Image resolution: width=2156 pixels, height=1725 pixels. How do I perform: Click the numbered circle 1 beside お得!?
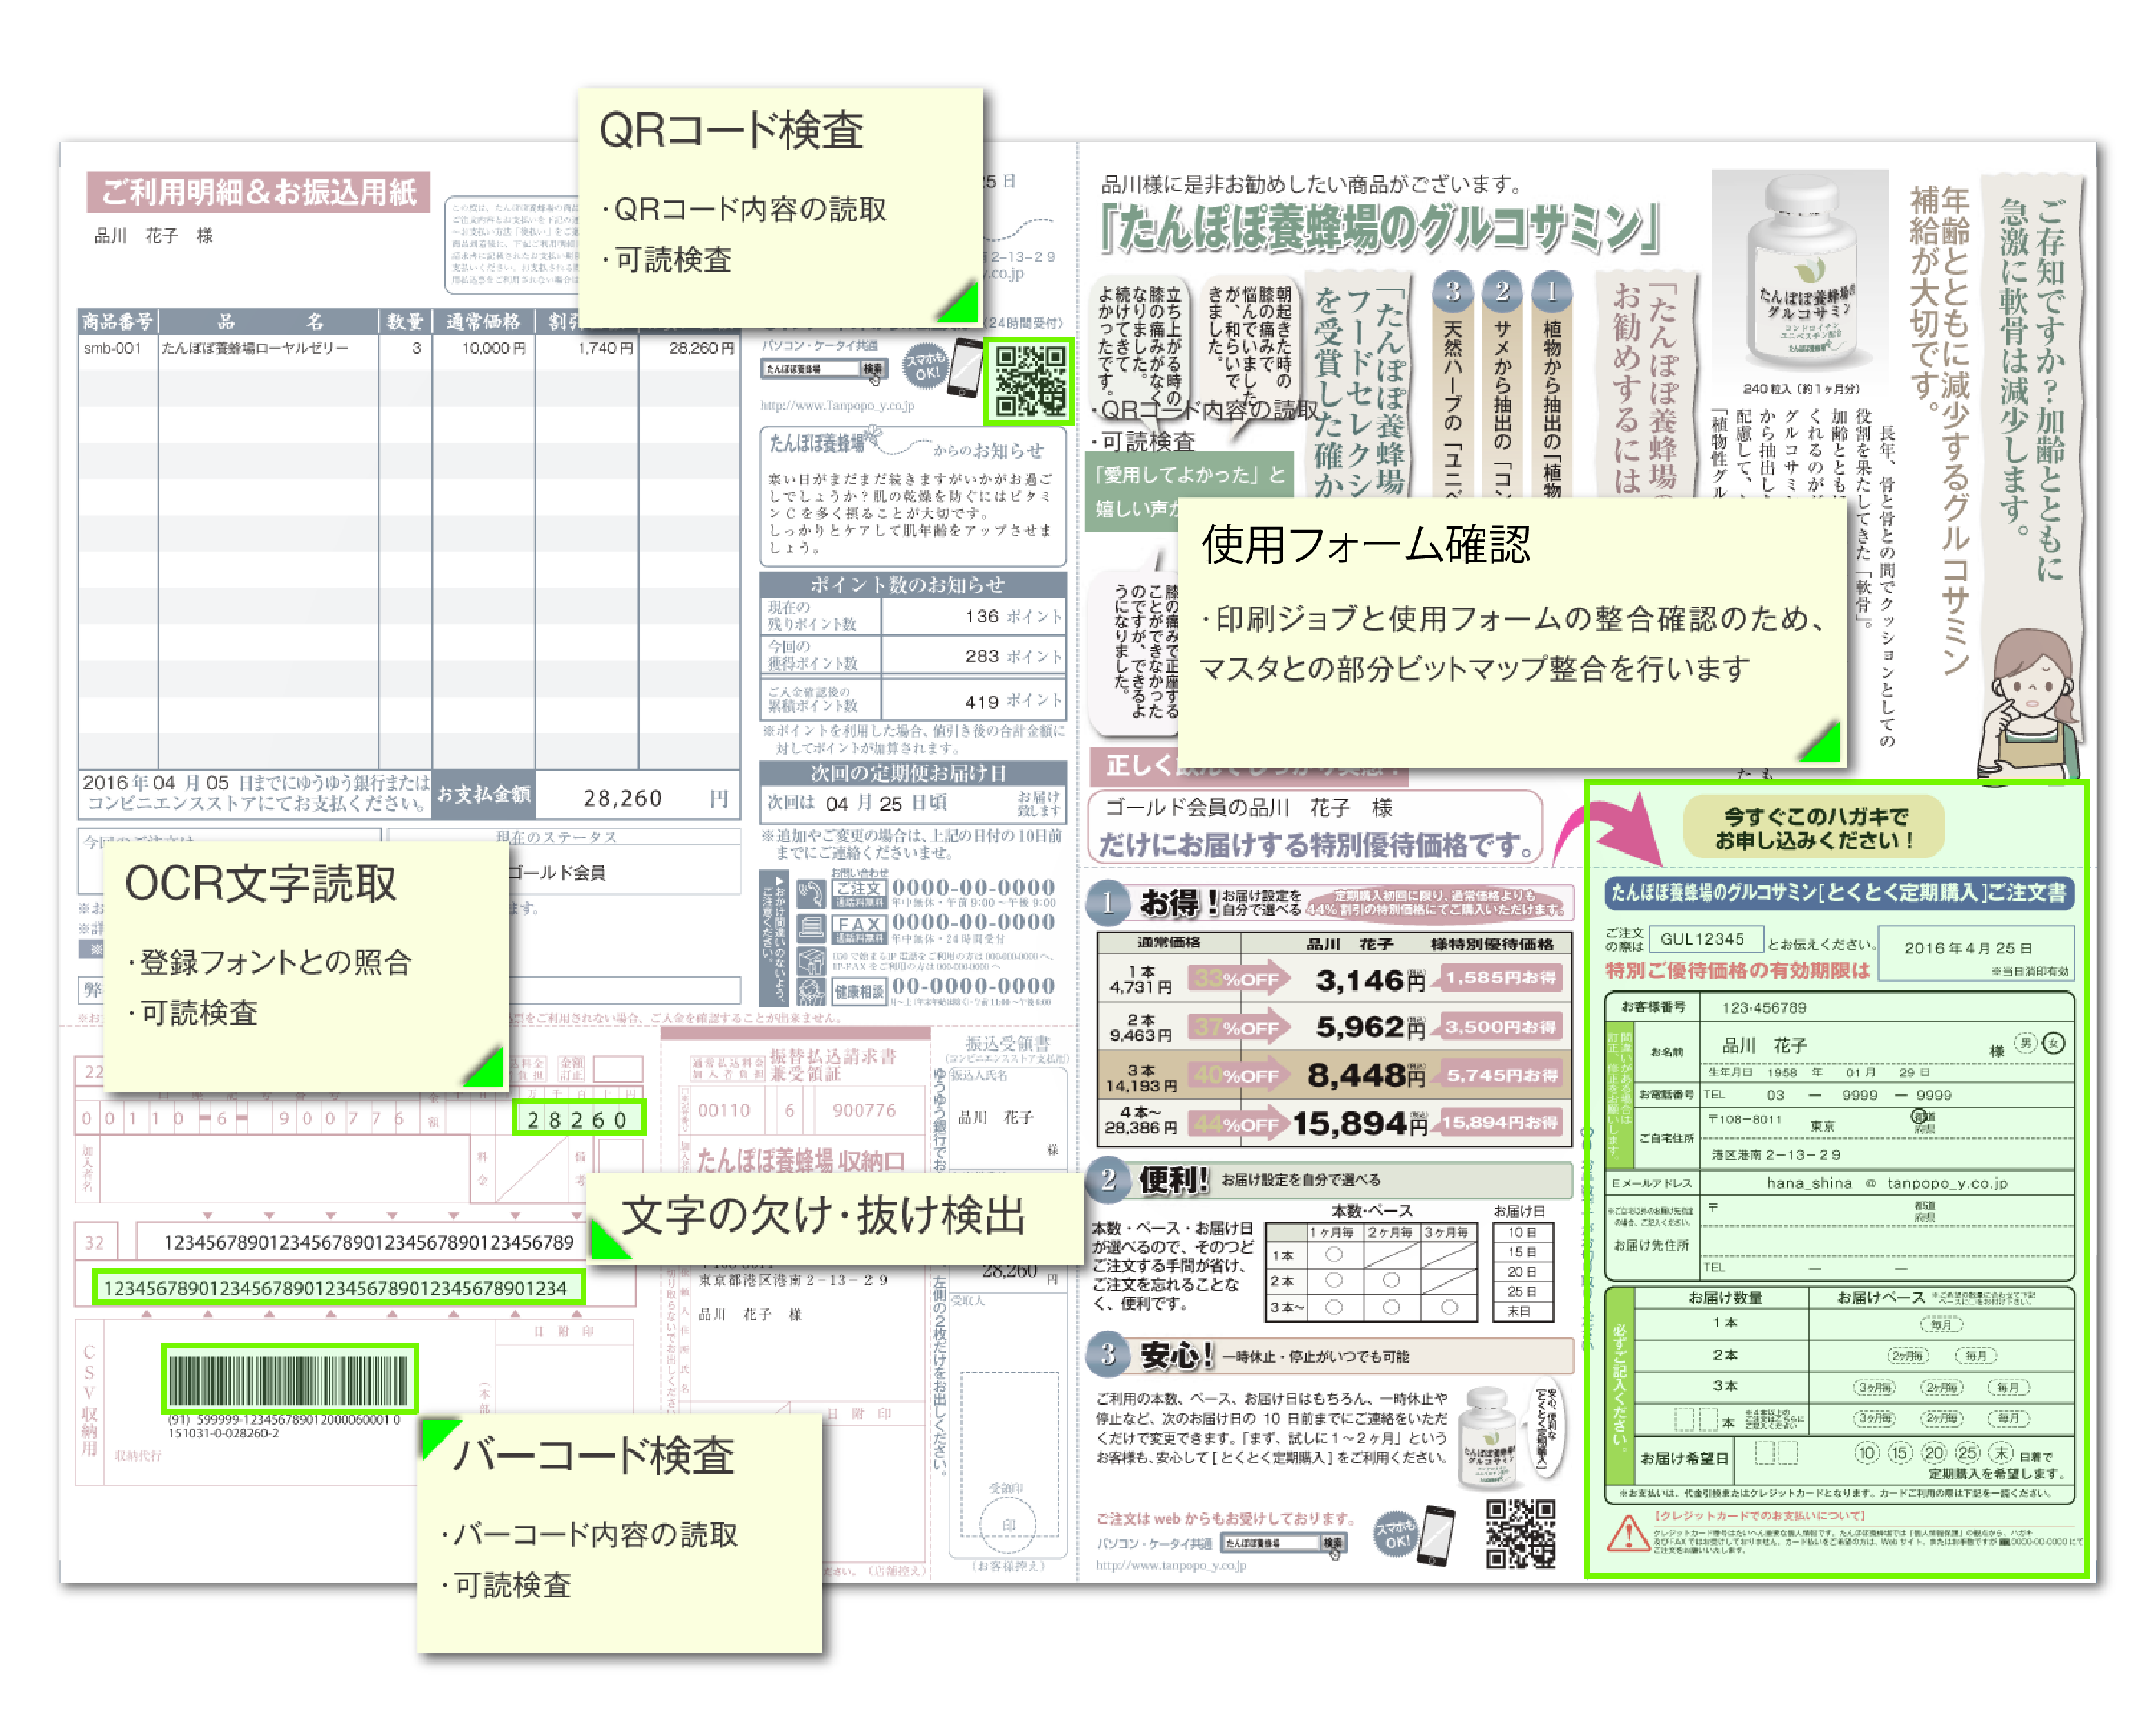pos(1108,903)
